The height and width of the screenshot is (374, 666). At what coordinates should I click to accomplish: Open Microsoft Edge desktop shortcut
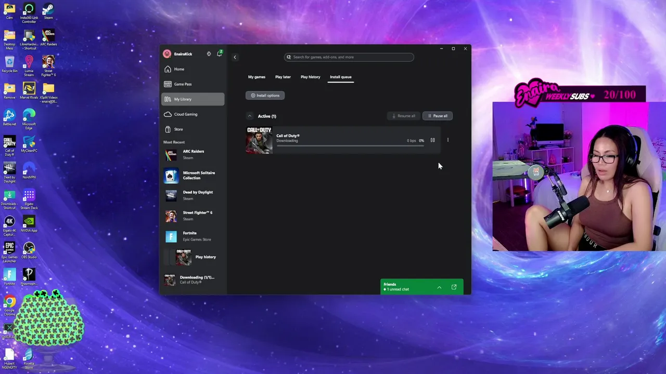pos(29,119)
